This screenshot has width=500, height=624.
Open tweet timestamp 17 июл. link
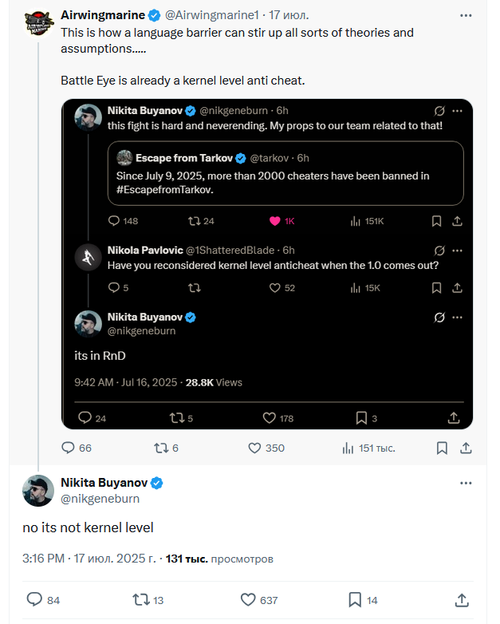[x=289, y=15]
